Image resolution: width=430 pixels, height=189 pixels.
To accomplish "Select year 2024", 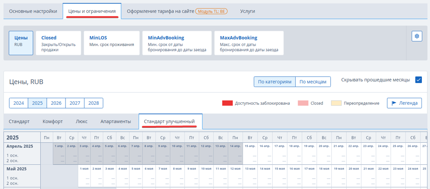I will pos(19,103).
